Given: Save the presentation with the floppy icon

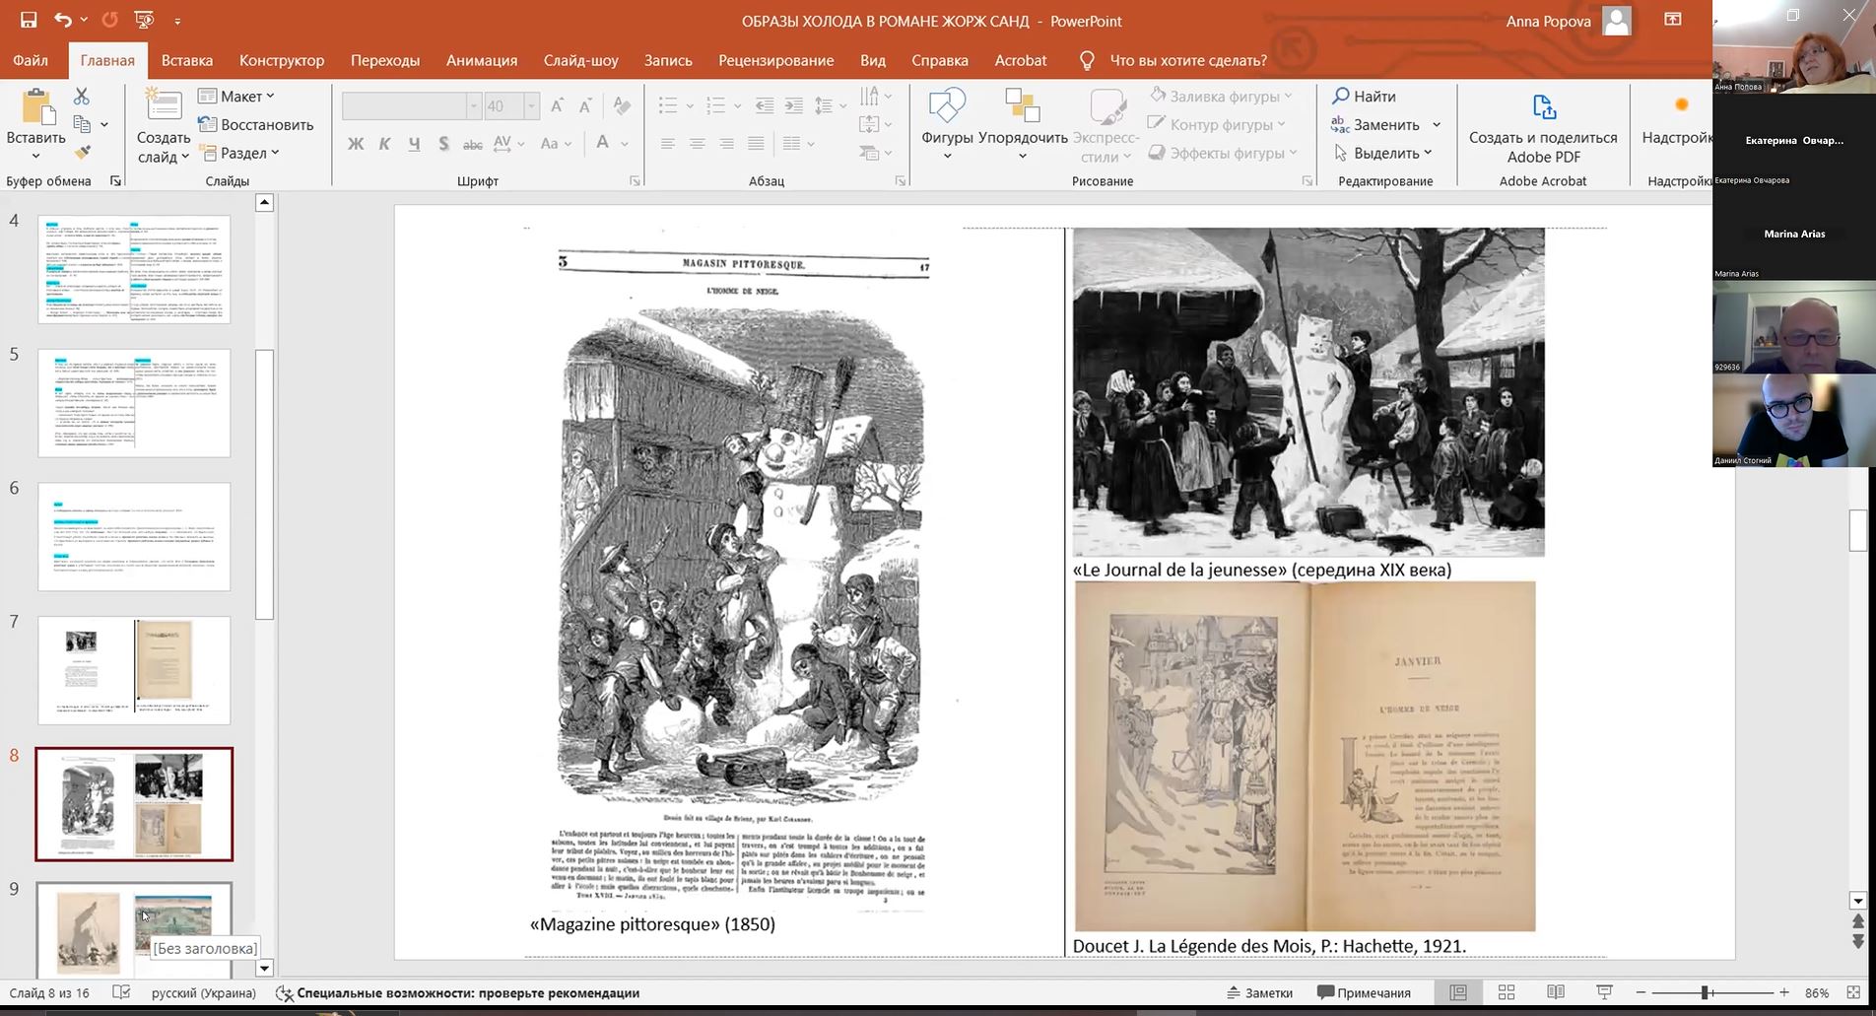Looking at the screenshot, I should (29, 20).
